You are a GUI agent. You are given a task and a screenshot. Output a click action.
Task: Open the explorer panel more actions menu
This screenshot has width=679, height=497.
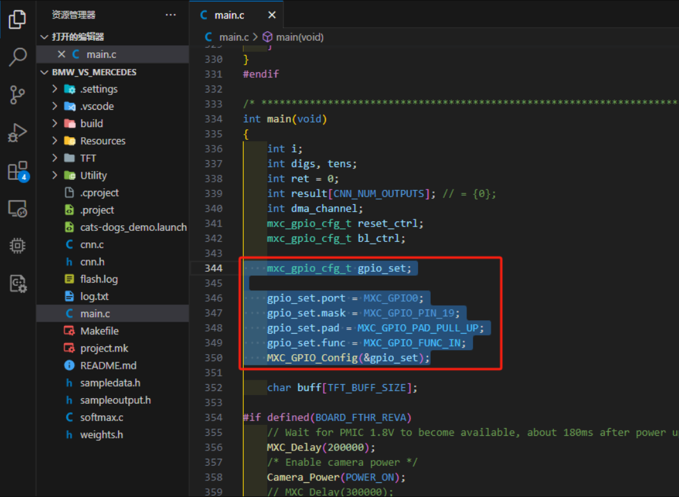pyautogui.click(x=170, y=15)
